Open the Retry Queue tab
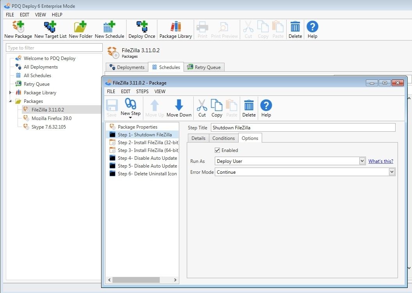The image size is (412, 293). (x=204, y=67)
